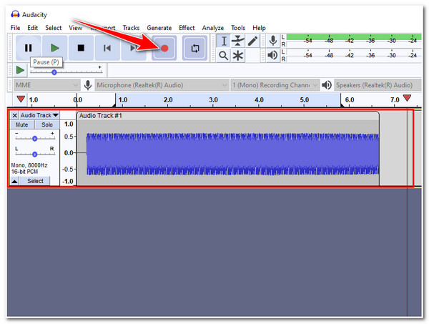Viewport: 429px width, 324px height.
Task: Toggle the Loop button
Action: pyautogui.click(x=194, y=48)
